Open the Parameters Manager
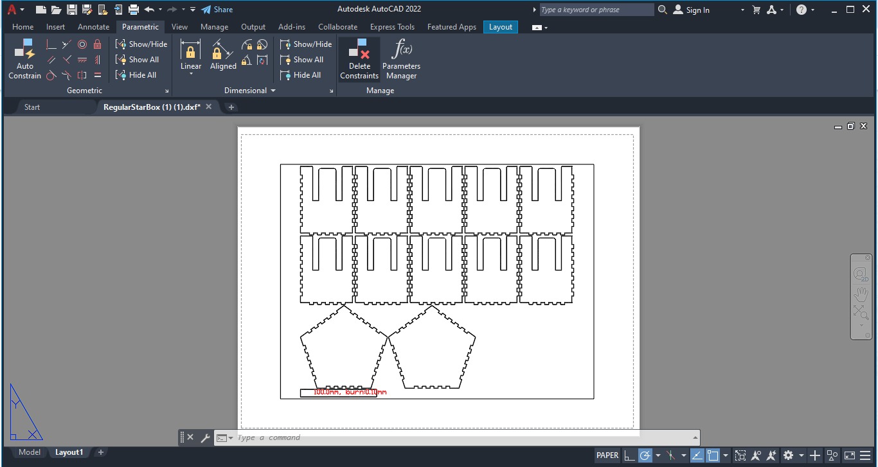Screen dimensions: 878x467 [x=401, y=58]
